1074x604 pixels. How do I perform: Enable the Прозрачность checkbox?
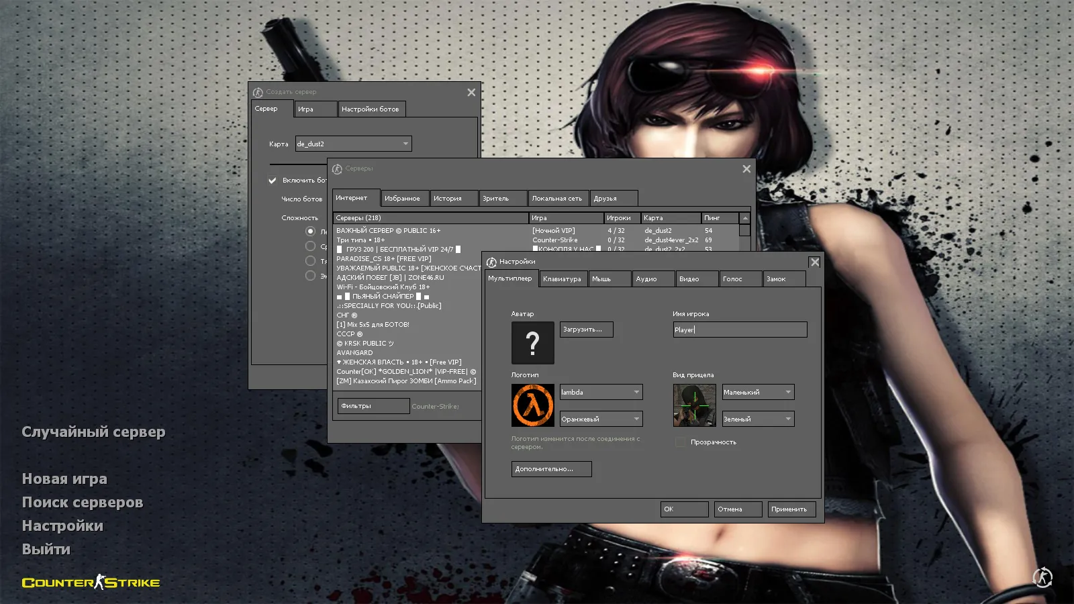(680, 442)
